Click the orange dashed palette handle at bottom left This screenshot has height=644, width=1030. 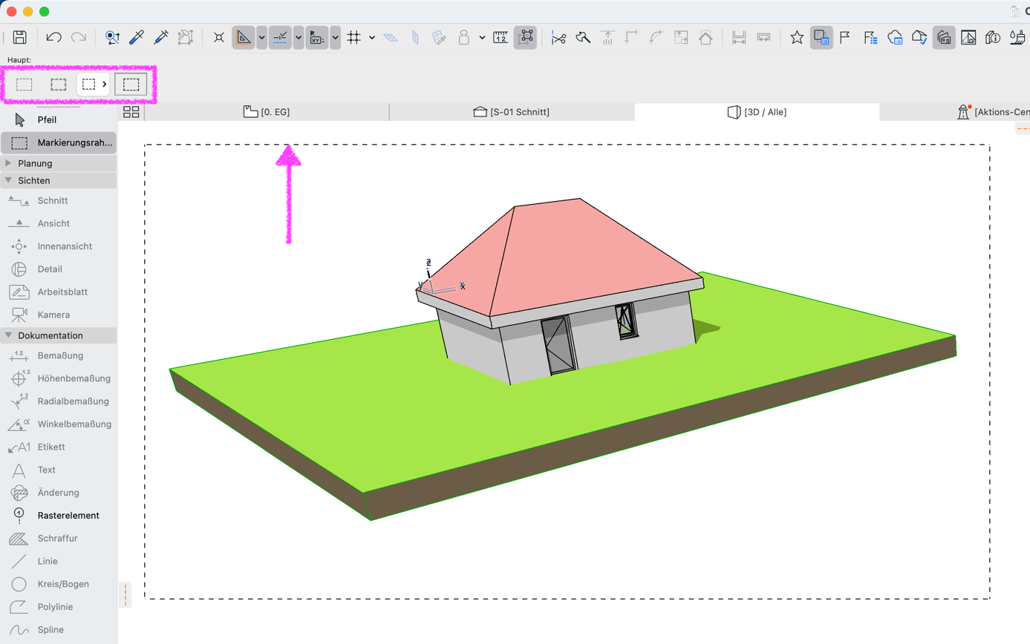pos(126,595)
